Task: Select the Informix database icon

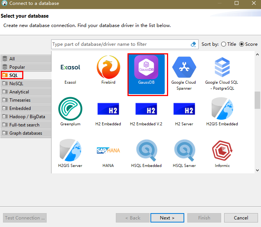Action: pos(222,153)
